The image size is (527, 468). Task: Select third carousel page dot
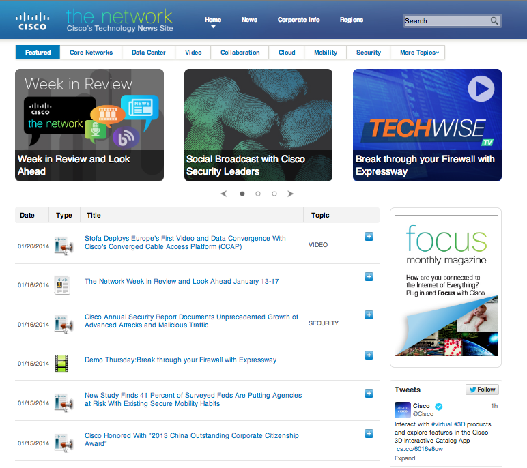[274, 194]
